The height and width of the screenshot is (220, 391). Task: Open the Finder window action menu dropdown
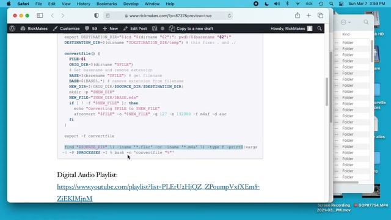pyautogui.click(x=346, y=22)
